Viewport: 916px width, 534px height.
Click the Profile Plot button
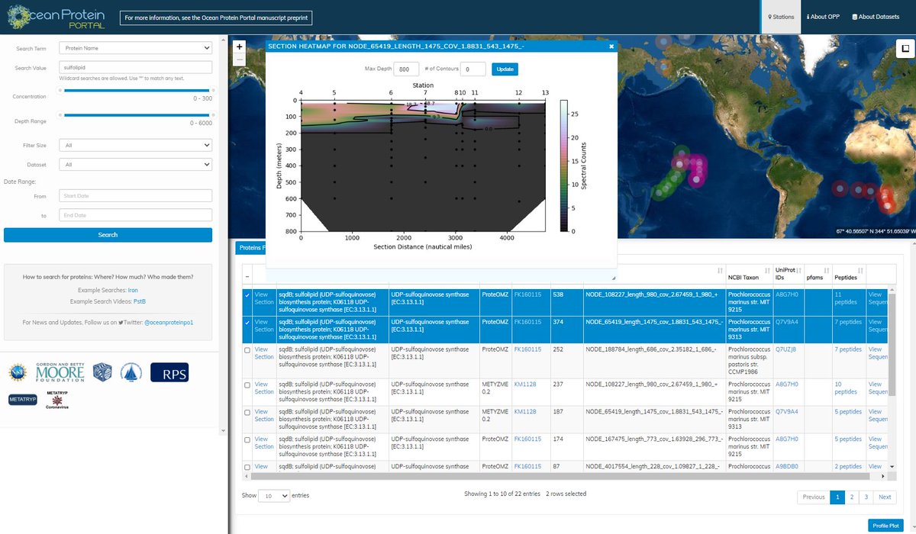tap(885, 525)
